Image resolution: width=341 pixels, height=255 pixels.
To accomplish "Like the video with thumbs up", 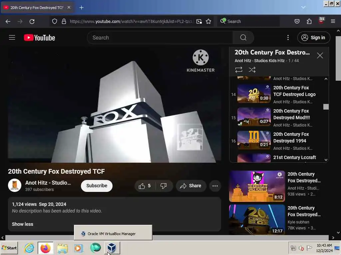I will 145,186.
